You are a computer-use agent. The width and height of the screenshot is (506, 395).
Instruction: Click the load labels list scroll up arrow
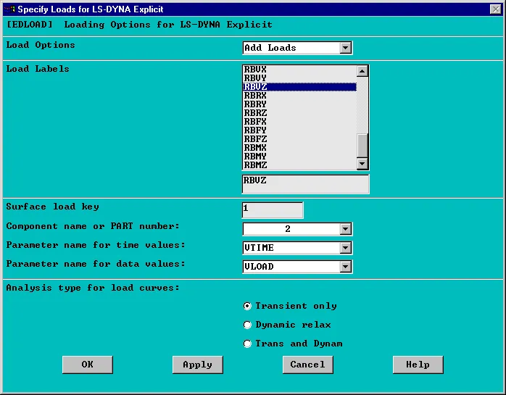[x=362, y=71]
